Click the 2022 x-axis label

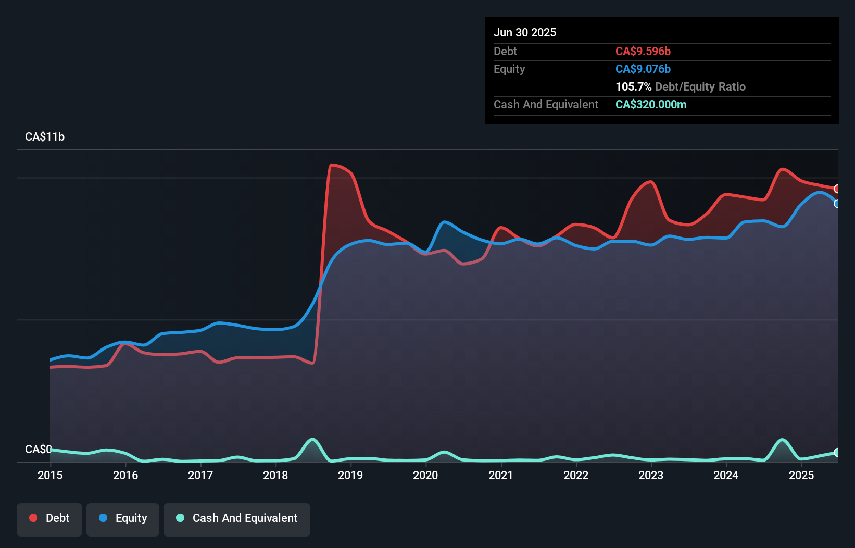[x=576, y=475]
